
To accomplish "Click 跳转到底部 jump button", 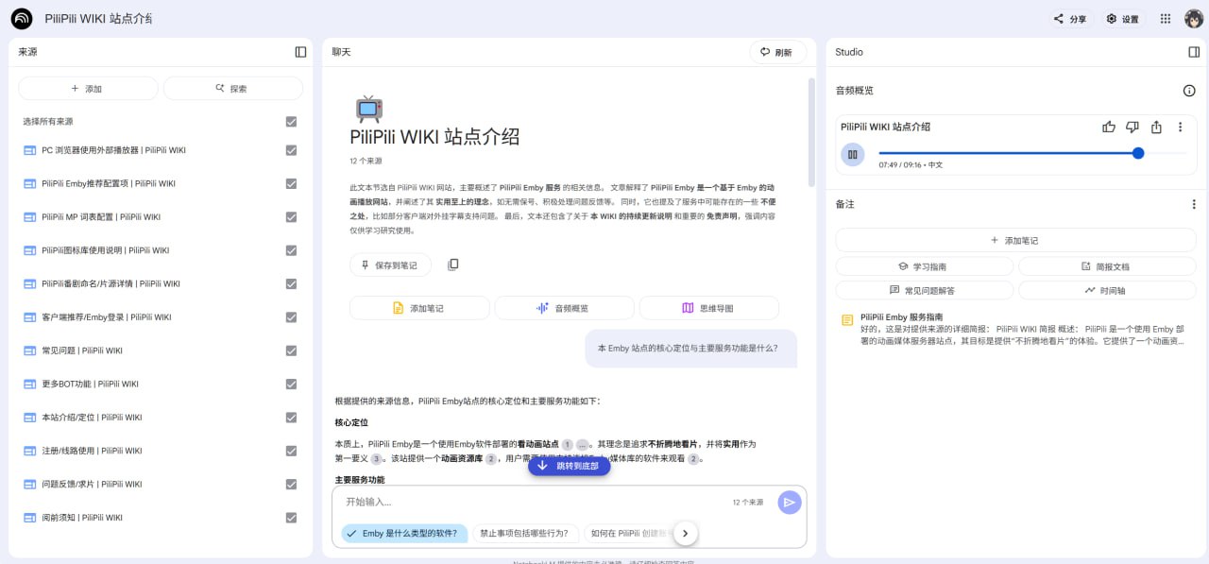I will click(569, 466).
